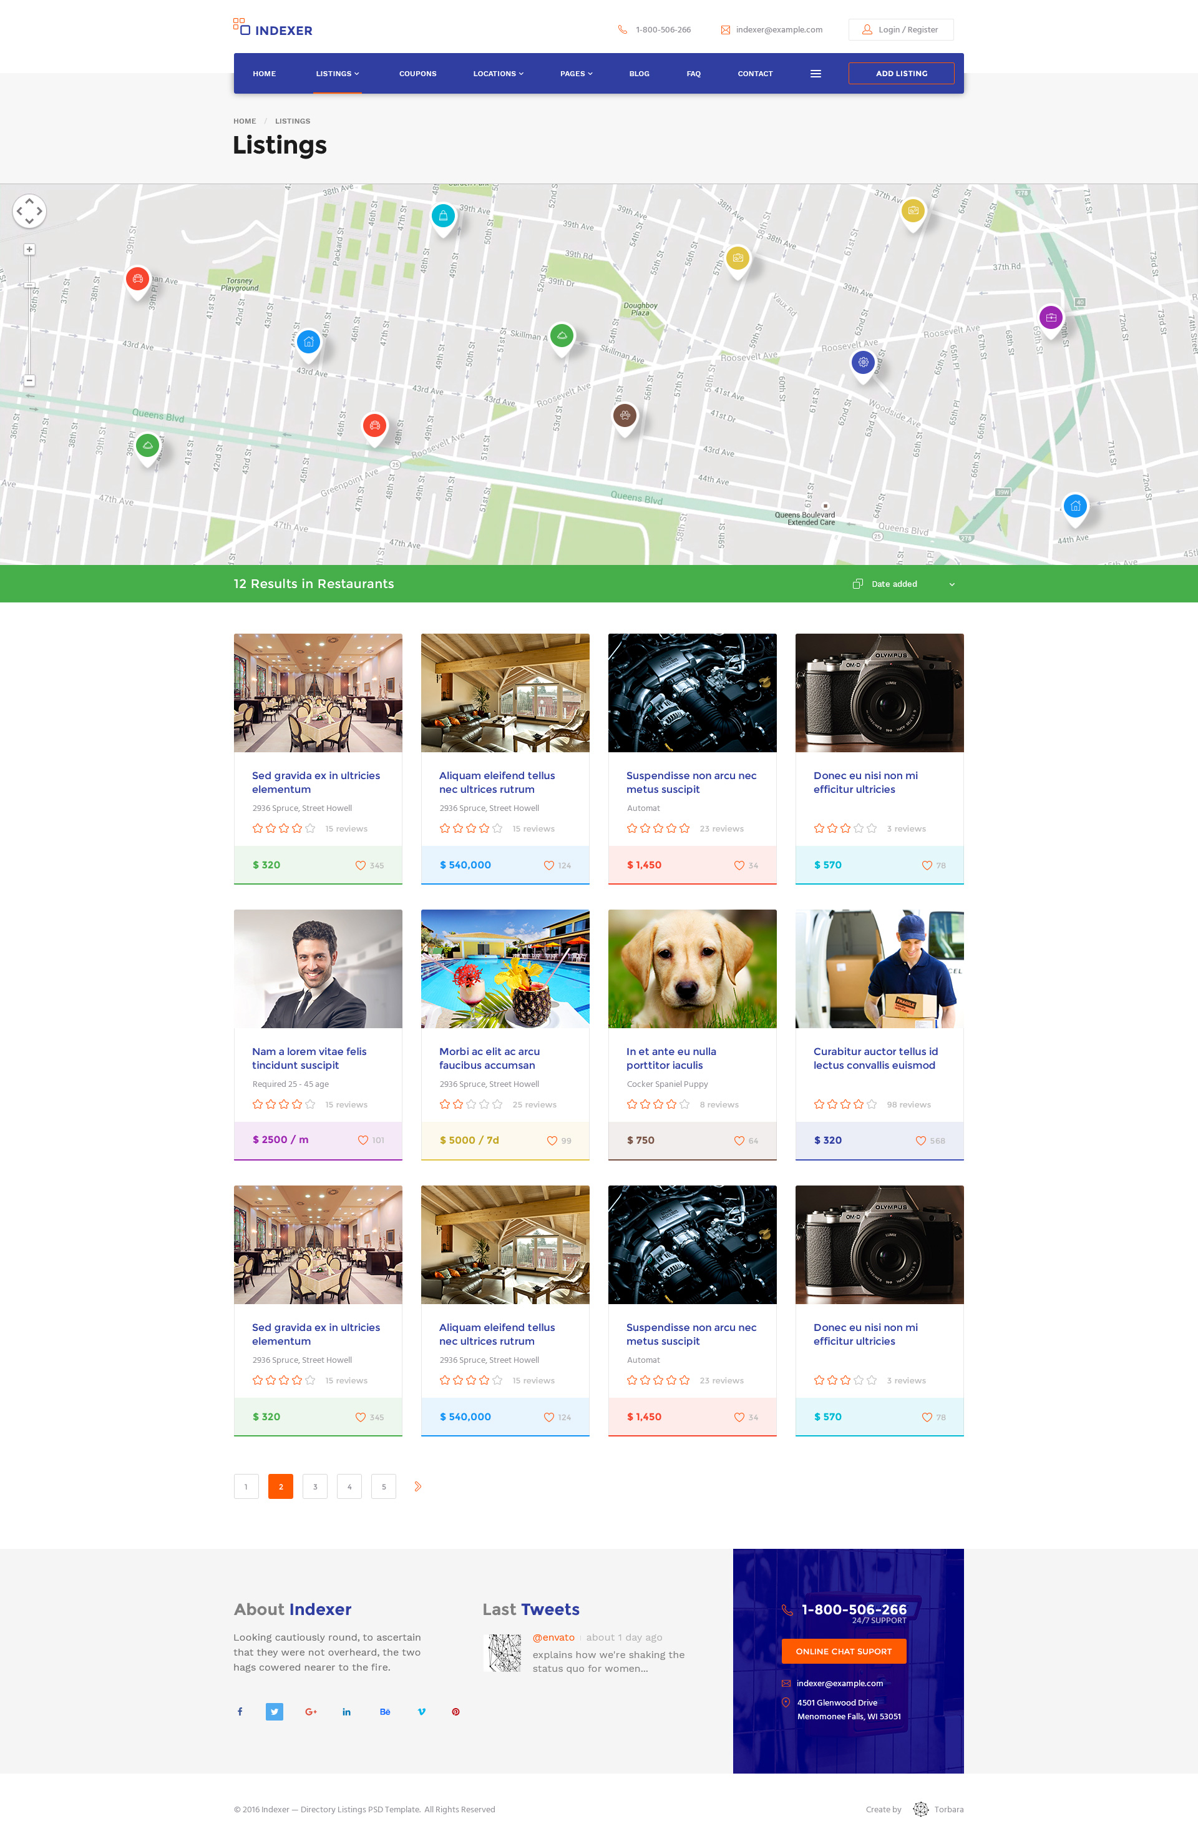Open the Date added sort dropdown
Image resolution: width=1198 pixels, height=1846 pixels.
952,584
